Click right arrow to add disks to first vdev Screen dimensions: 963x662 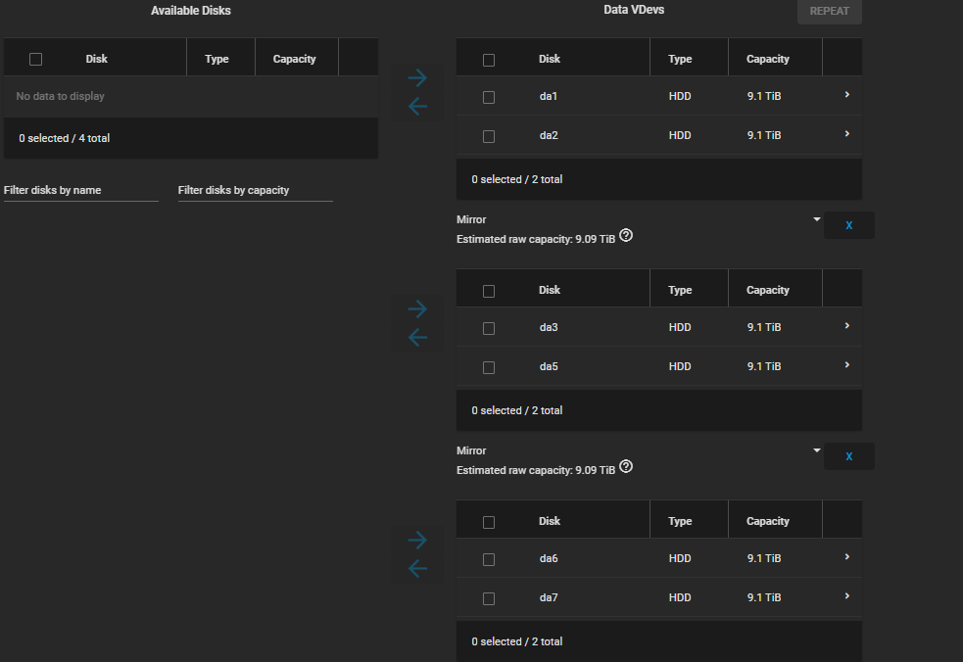417,78
